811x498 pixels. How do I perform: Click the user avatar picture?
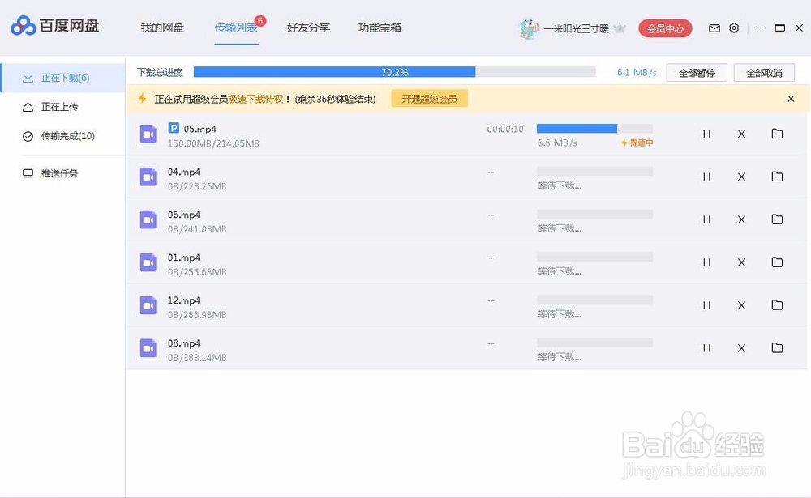[x=528, y=28]
